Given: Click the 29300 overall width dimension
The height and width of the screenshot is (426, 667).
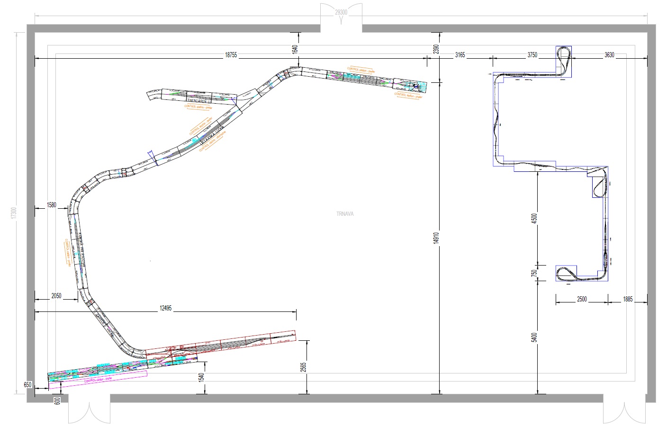Looking at the screenshot, I should (x=341, y=13).
